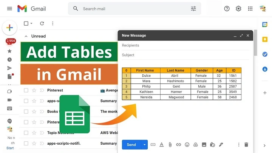Click the blue Send button

tap(131, 145)
